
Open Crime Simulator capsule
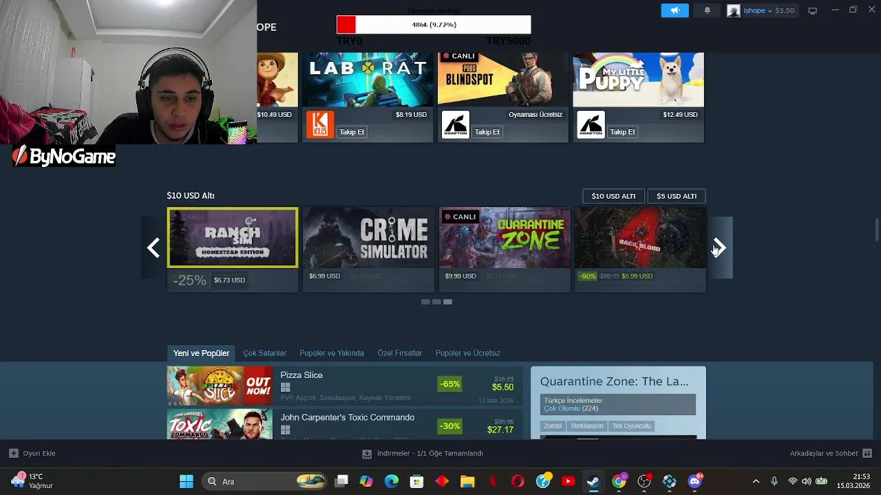point(368,238)
